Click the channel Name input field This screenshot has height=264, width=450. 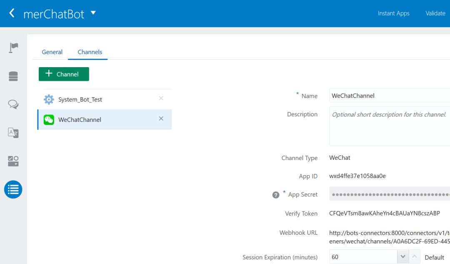pyautogui.click(x=390, y=96)
